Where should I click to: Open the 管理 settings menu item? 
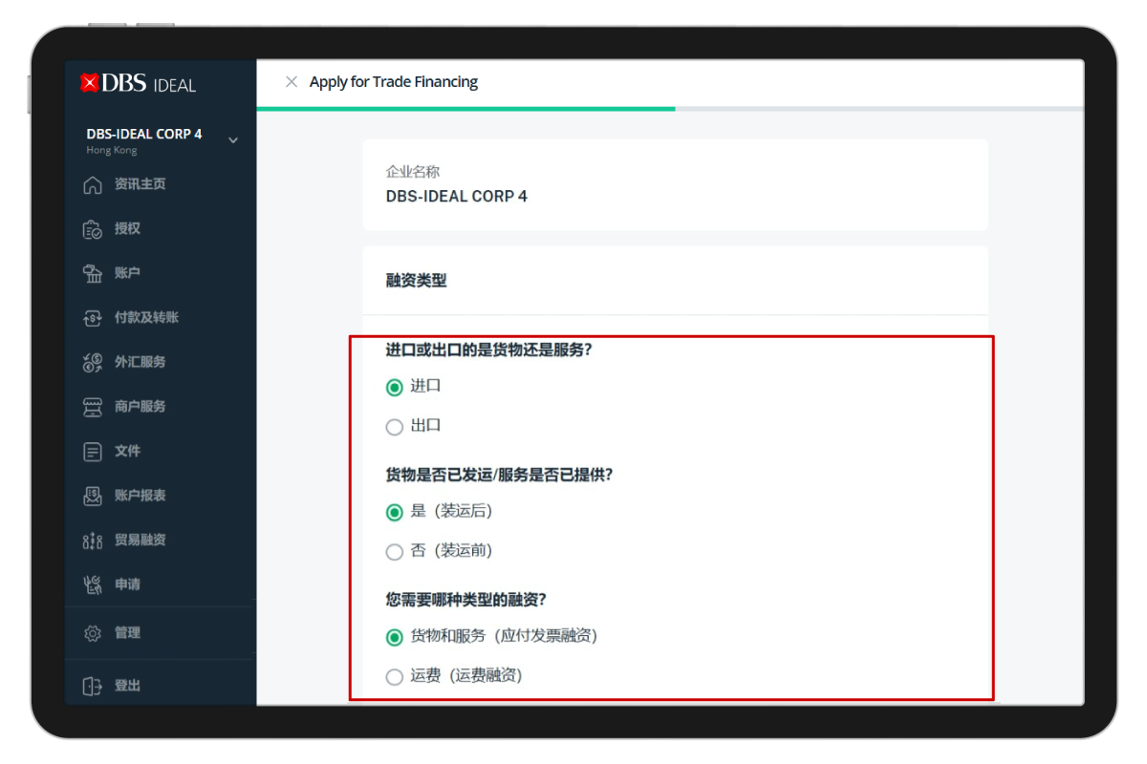(x=127, y=632)
